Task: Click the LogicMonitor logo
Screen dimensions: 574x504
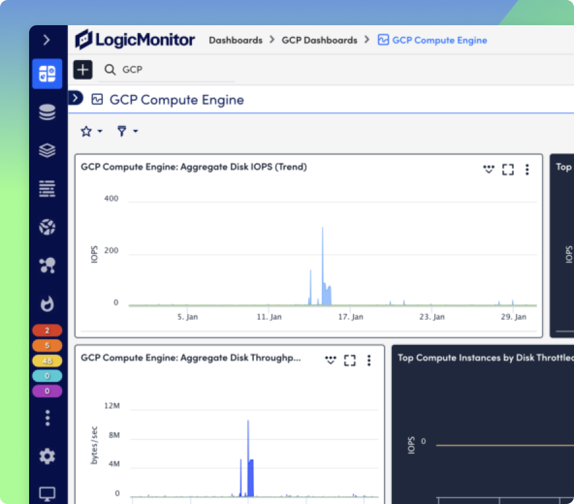Action: pos(135,39)
